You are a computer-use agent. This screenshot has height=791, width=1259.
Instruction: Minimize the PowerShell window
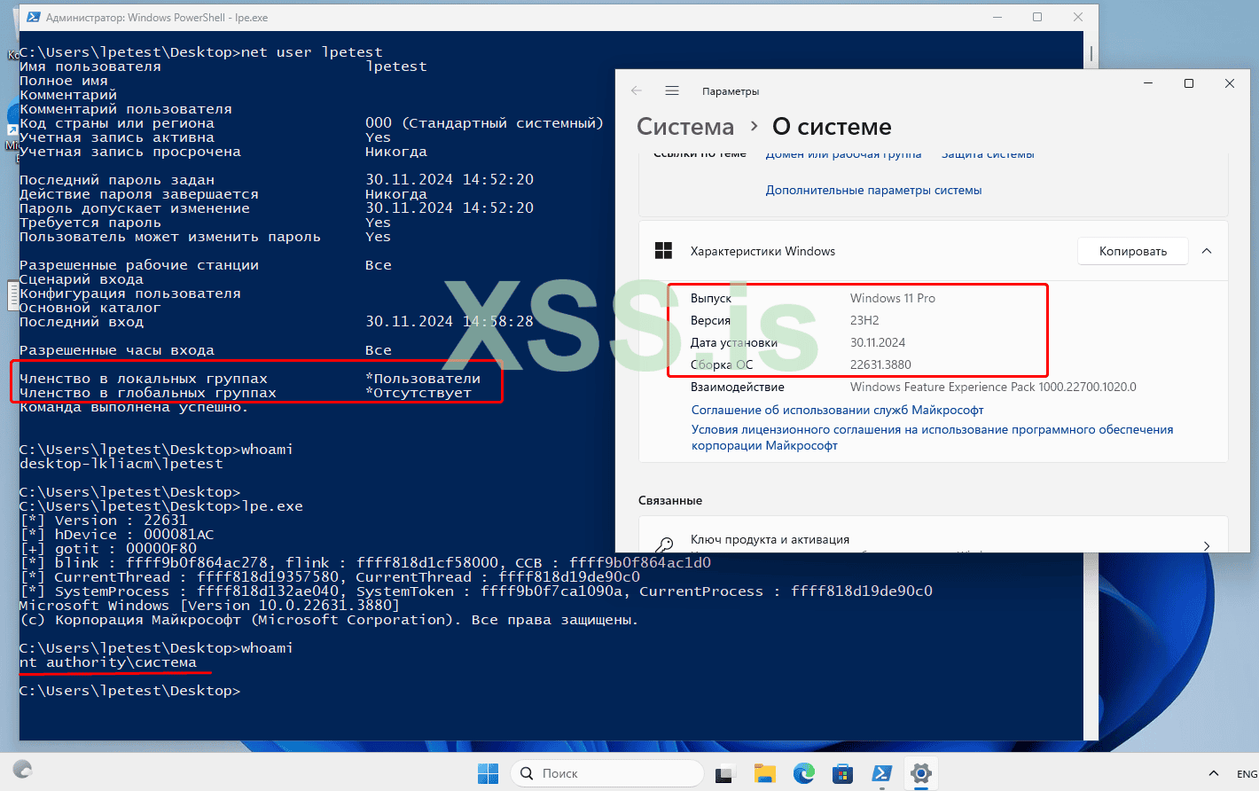pos(997,17)
